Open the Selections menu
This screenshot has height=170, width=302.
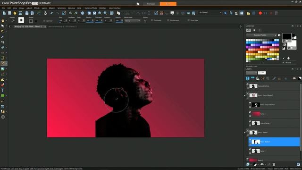point(61,8)
